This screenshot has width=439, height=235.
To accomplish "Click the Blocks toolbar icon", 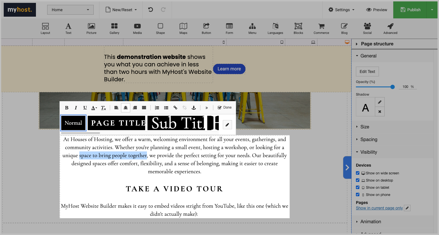I will pos(298,28).
